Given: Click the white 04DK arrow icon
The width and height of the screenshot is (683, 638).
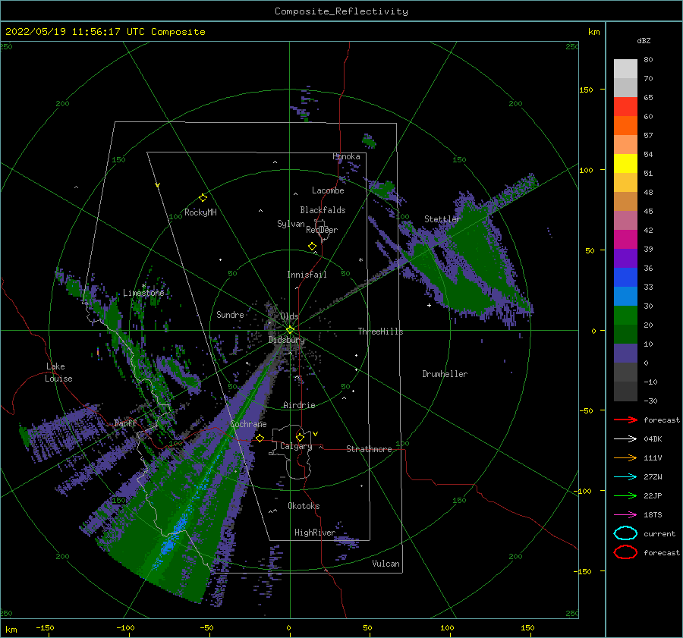Looking at the screenshot, I should 625,439.
